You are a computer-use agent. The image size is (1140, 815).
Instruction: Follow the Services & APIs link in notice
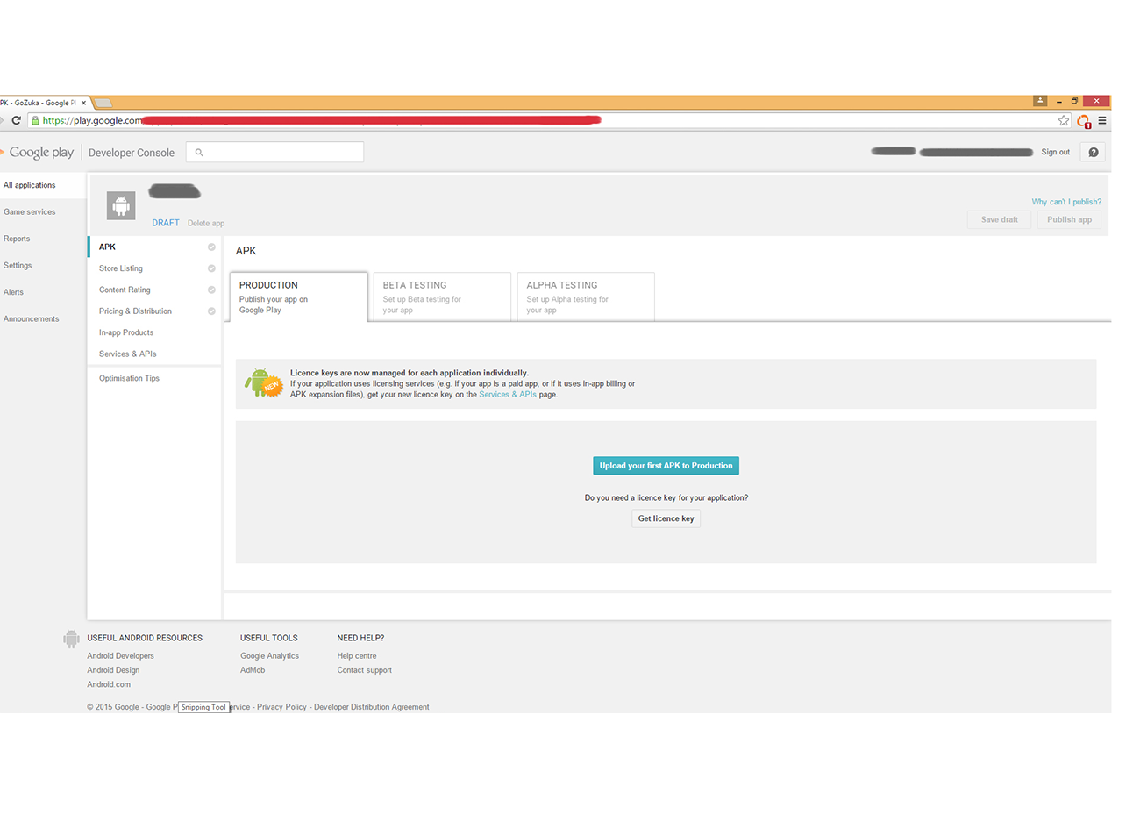click(x=508, y=395)
